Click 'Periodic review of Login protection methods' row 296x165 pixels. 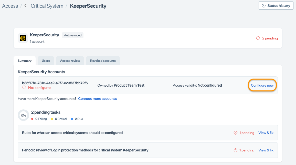click(x=148, y=150)
